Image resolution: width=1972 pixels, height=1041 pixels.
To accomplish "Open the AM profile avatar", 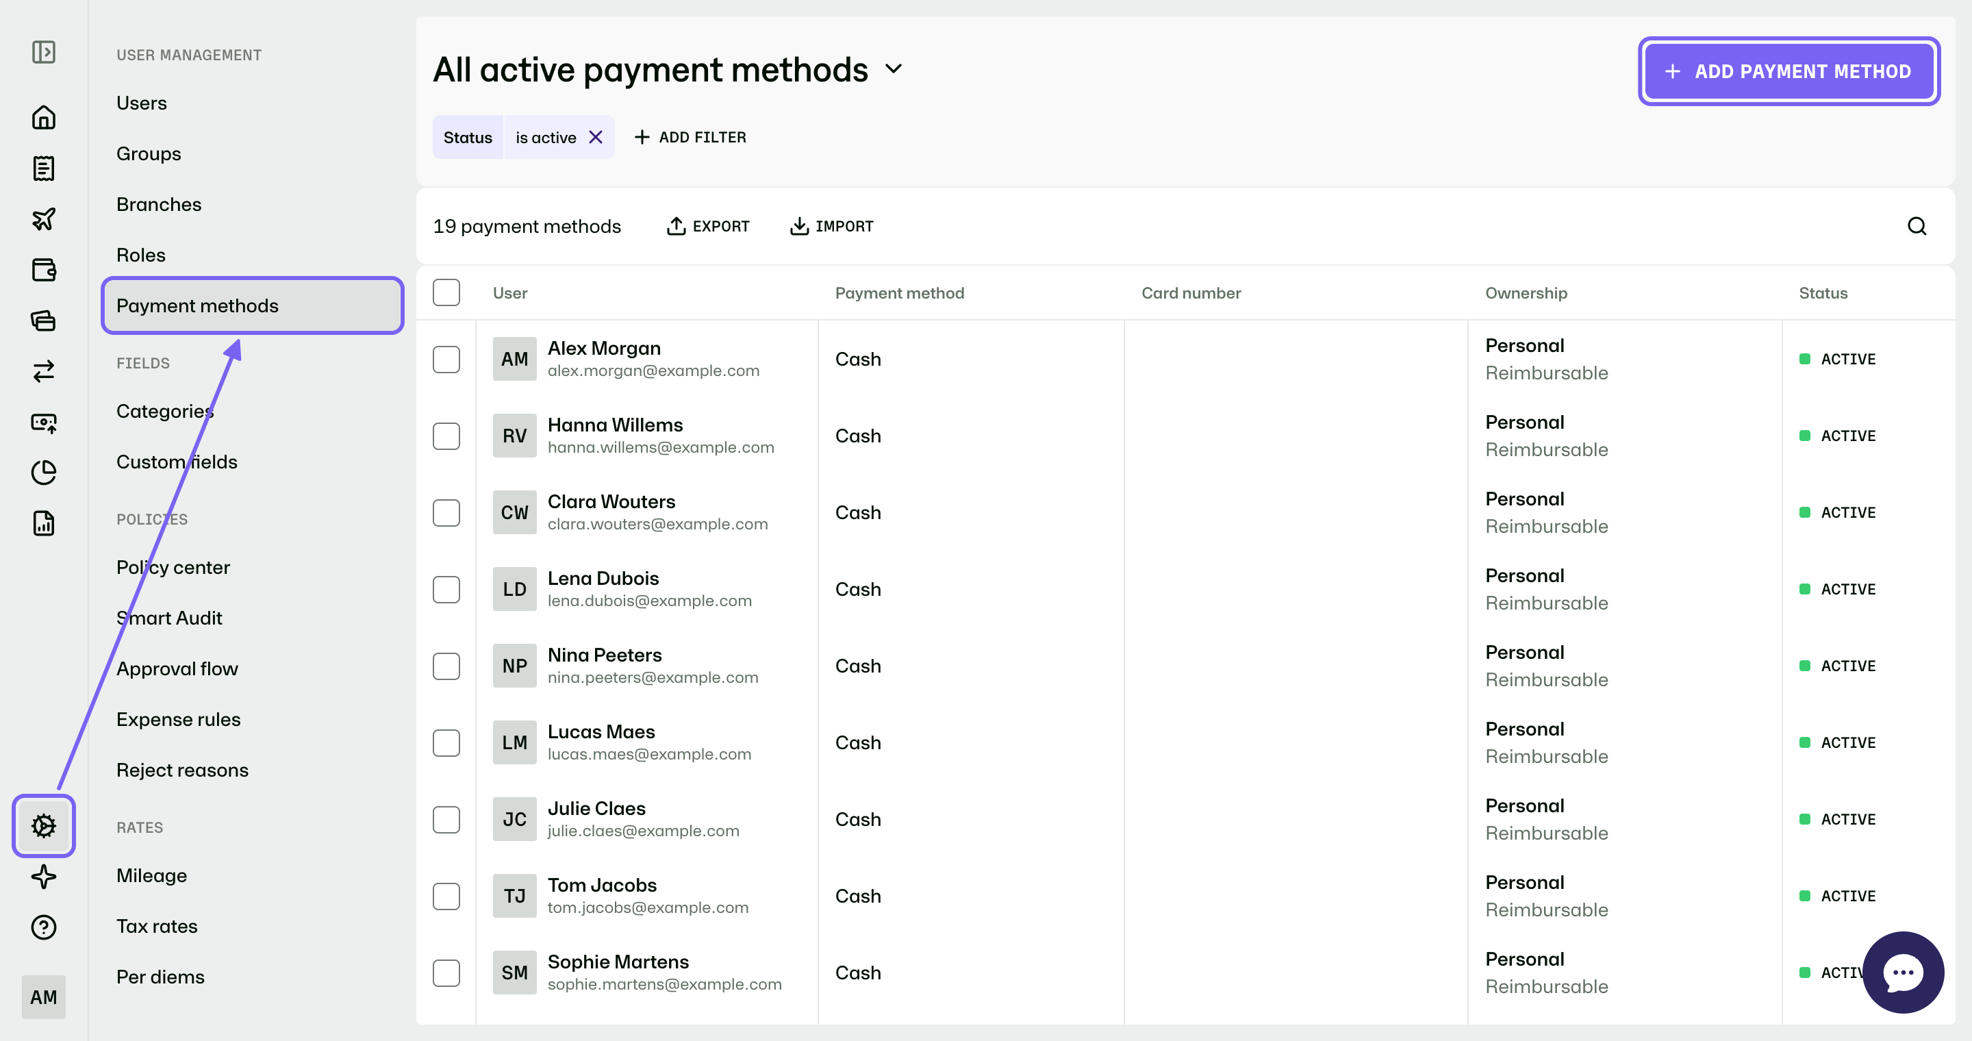I will [44, 996].
